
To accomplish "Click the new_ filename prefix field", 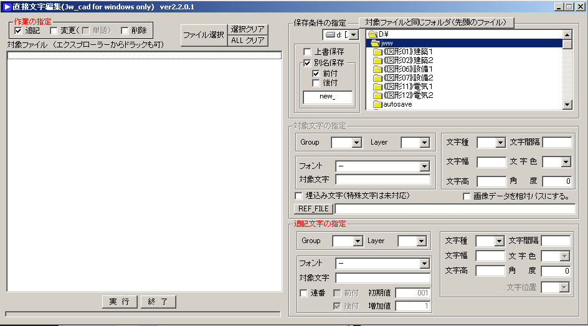I will [x=327, y=97].
